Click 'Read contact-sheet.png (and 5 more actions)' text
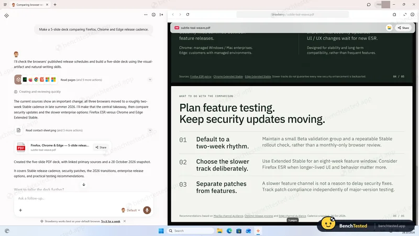 [x=54, y=130]
